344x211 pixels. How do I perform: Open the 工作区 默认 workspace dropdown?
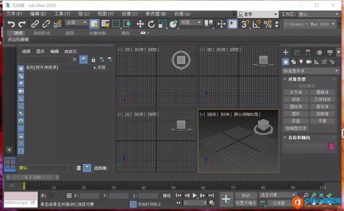click(319, 14)
